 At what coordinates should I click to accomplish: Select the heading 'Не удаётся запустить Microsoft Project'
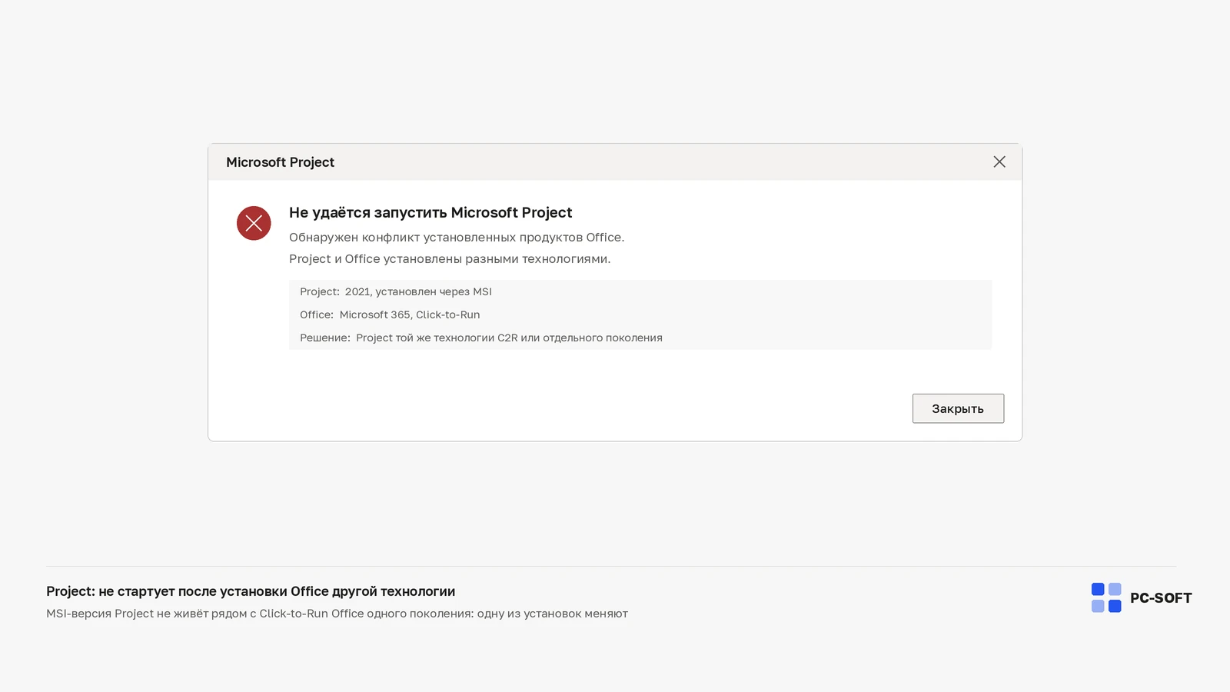(430, 212)
